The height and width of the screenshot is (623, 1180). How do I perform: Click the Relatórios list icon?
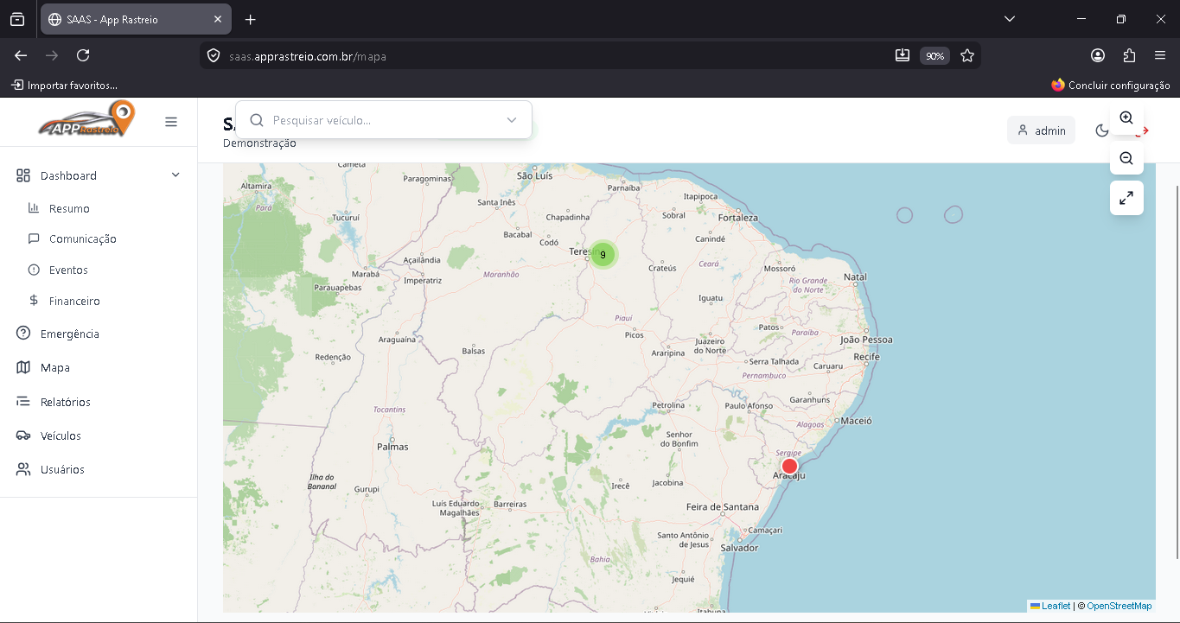[23, 402]
